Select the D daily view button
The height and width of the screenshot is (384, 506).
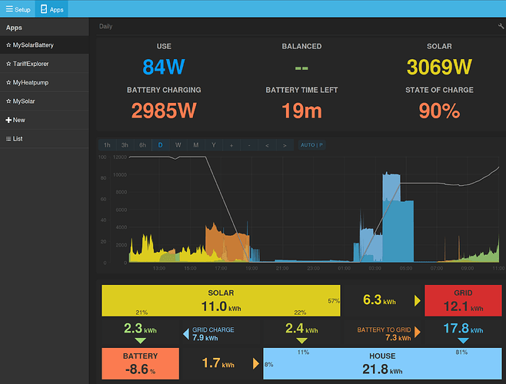coord(161,145)
